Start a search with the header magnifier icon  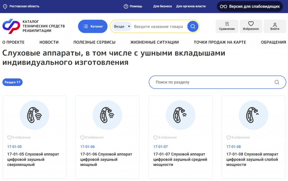pos(193,26)
